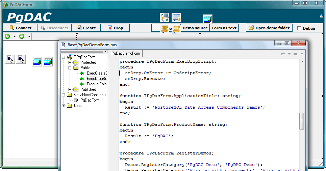Screen dimensions: 326x171
Task: Collapse the Public tree node
Action: click(x=70, y=68)
